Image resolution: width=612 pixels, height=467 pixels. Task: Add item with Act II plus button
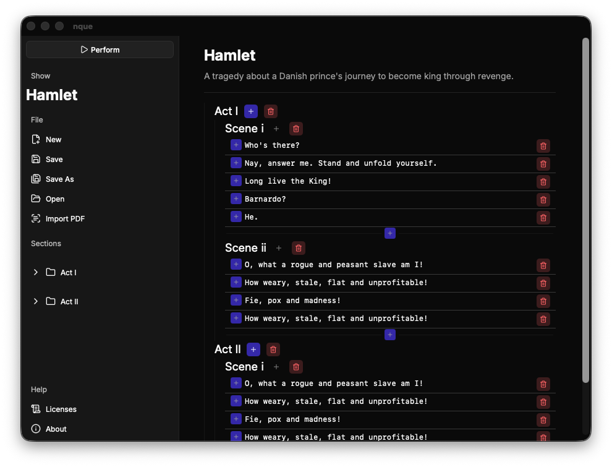coord(253,349)
